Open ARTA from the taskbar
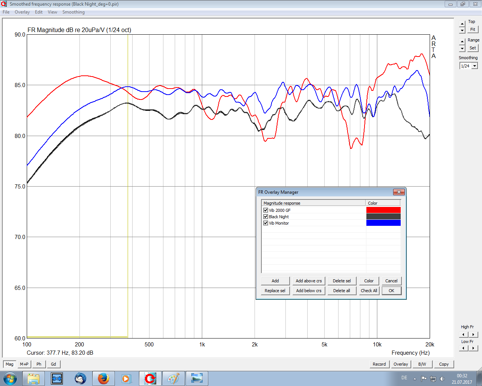 [150, 378]
